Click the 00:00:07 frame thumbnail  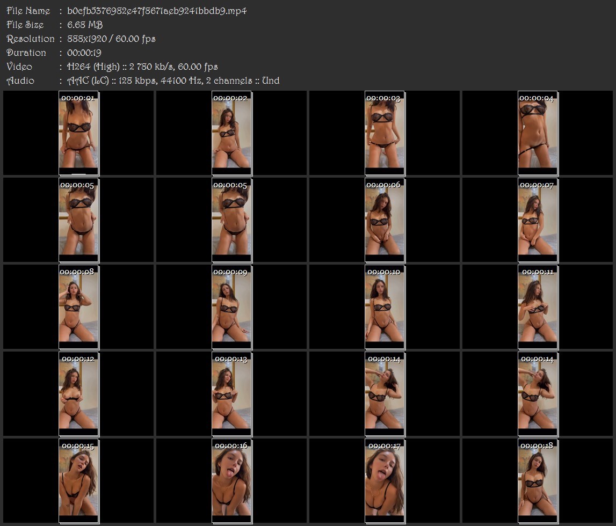point(538,220)
